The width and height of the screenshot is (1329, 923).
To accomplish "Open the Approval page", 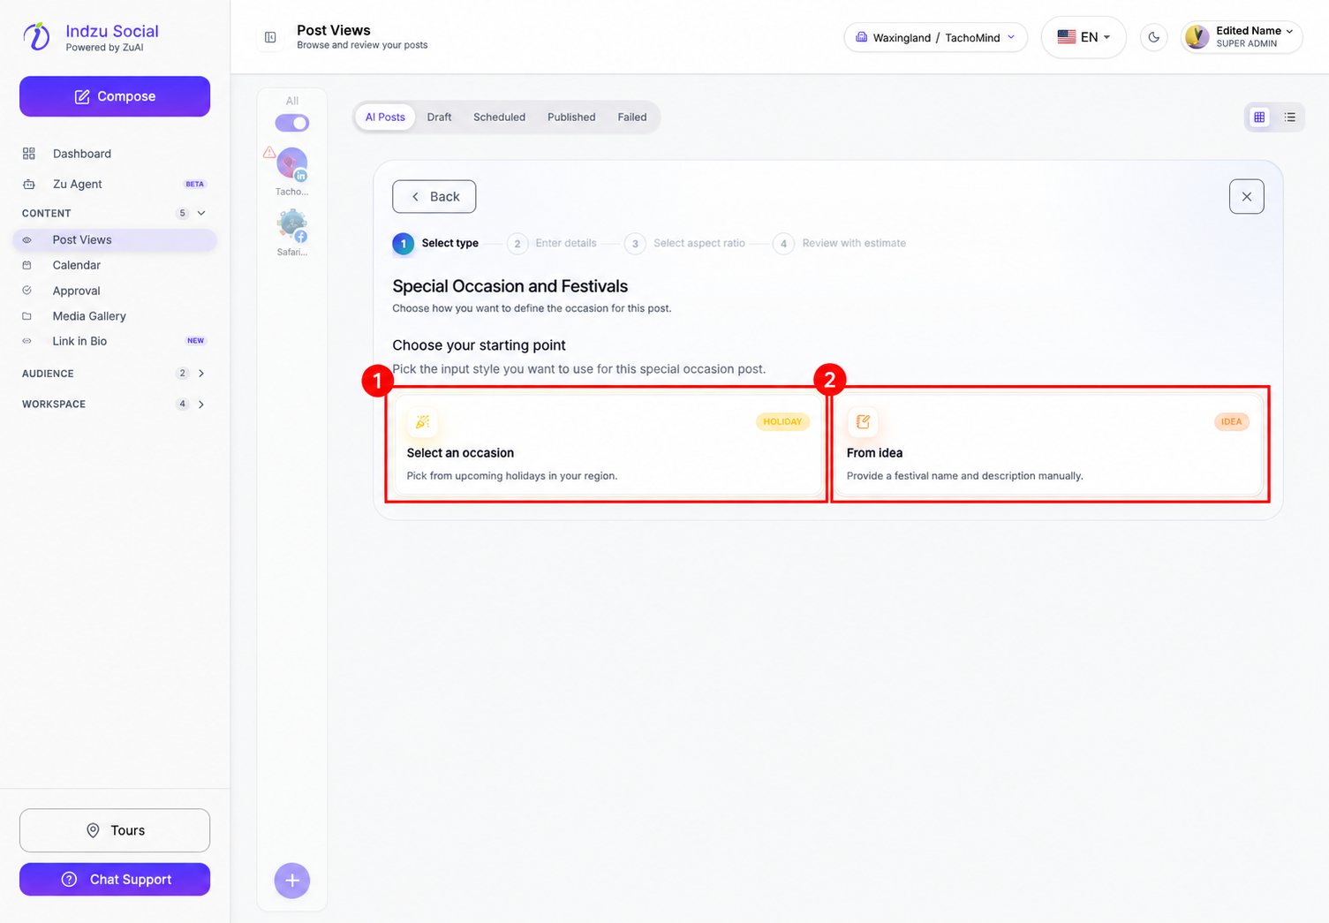I will click(x=115, y=291).
